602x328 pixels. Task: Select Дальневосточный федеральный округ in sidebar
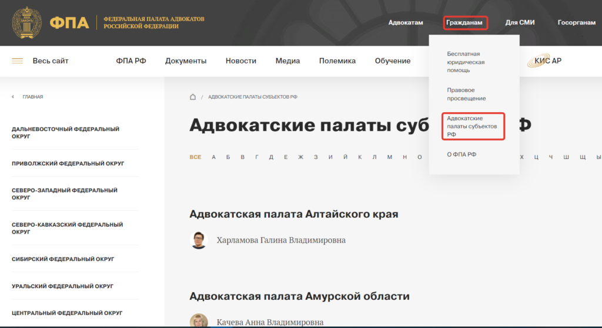65,133
